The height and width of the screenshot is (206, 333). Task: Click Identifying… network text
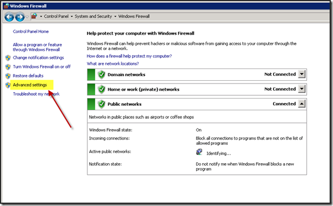pyautogui.click(x=218, y=153)
